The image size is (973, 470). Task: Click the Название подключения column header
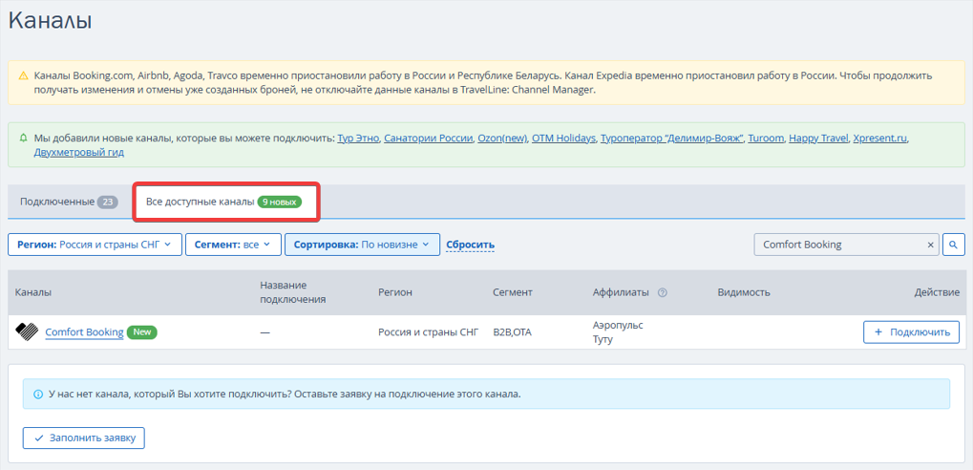(293, 292)
